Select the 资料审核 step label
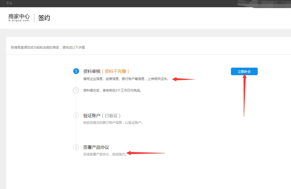The width and height of the screenshot is (291, 189). pyautogui.click(x=92, y=71)
